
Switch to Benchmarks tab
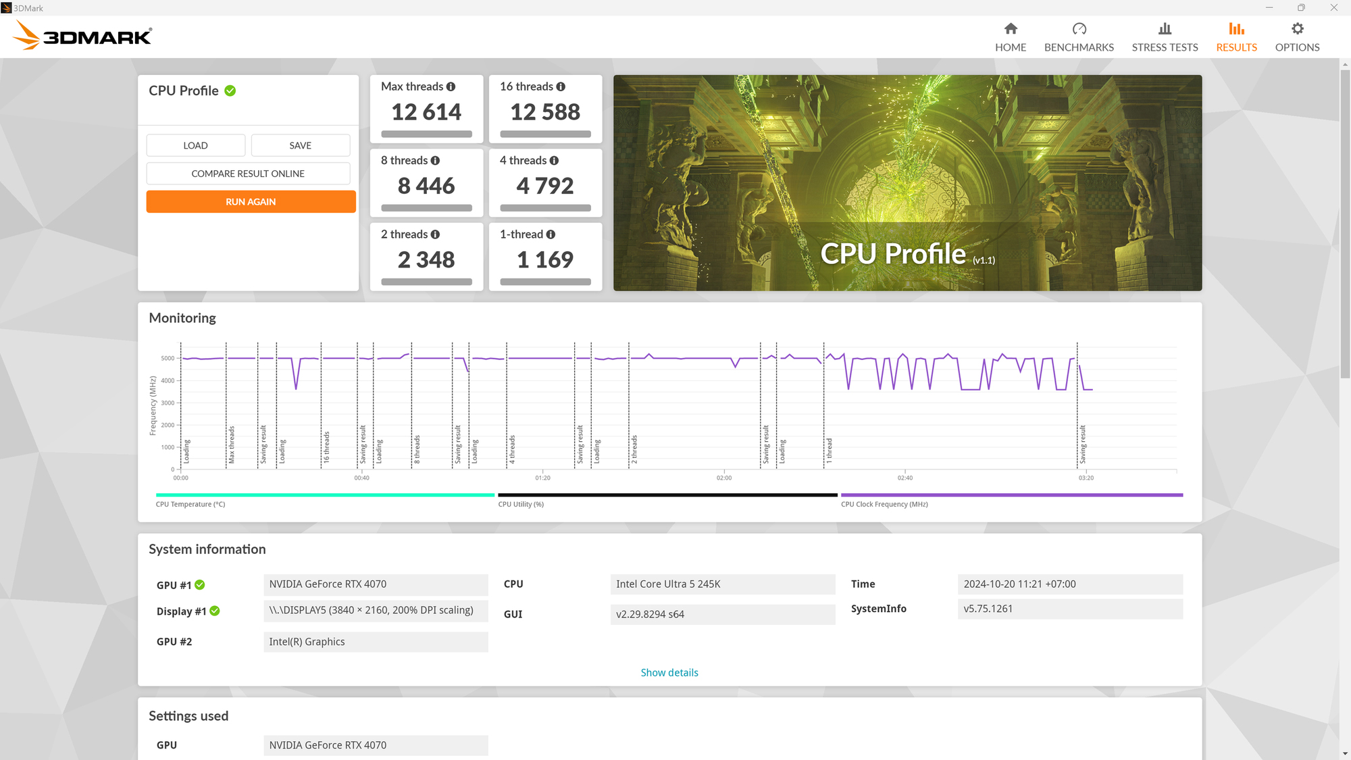pyautogui.click(x=1079, y=36)
